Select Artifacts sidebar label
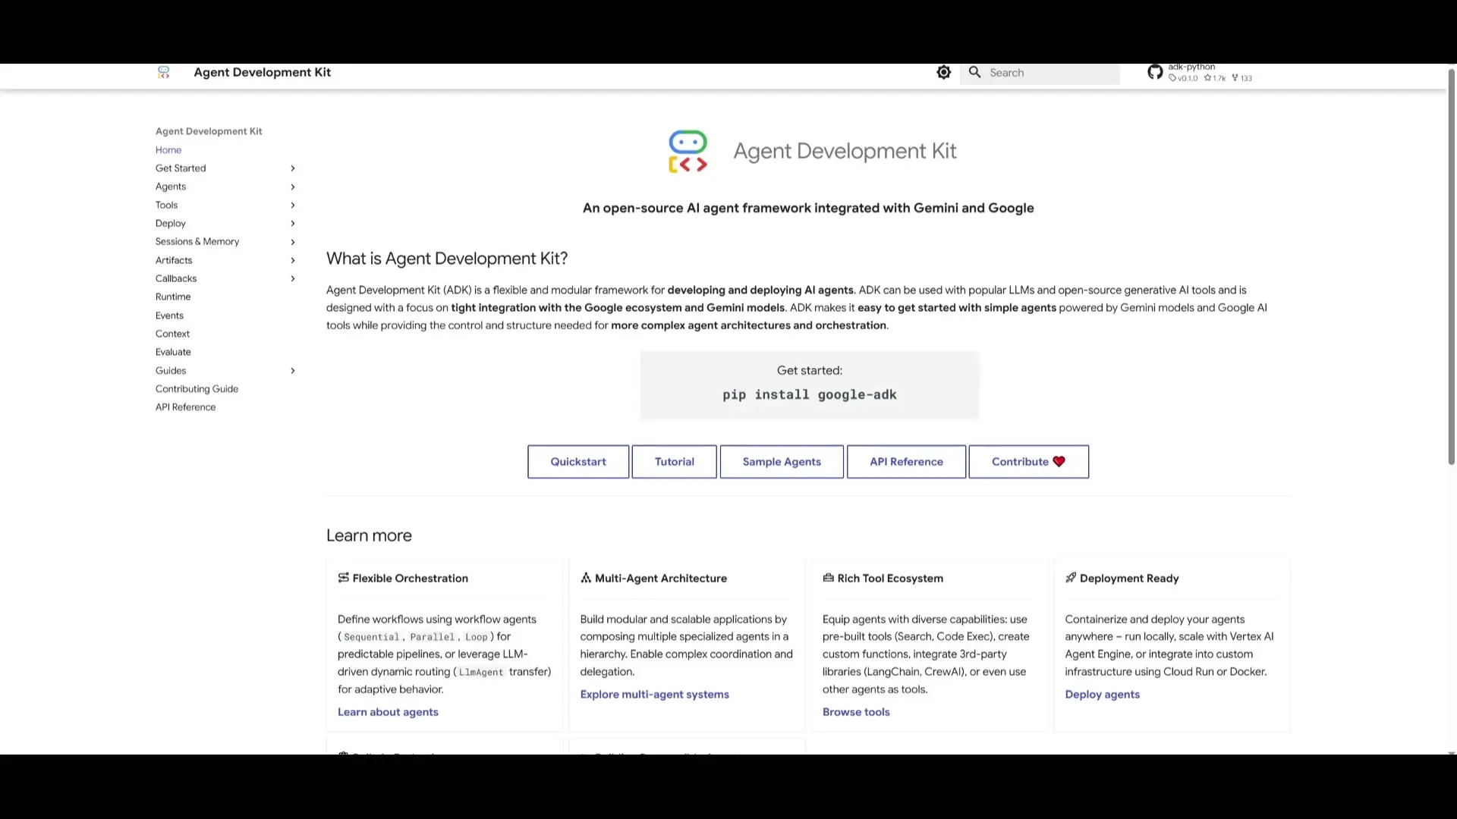 tap(174, 260)
